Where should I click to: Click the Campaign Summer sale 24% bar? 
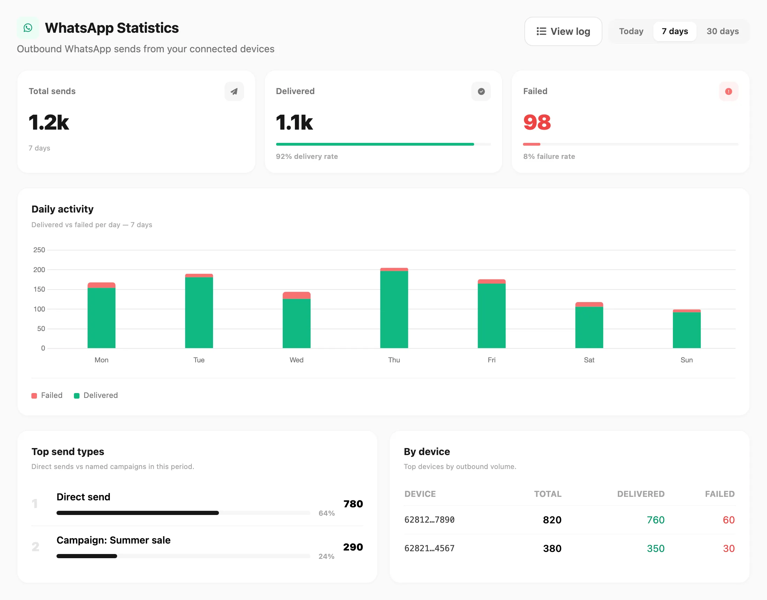click(183, 556)
